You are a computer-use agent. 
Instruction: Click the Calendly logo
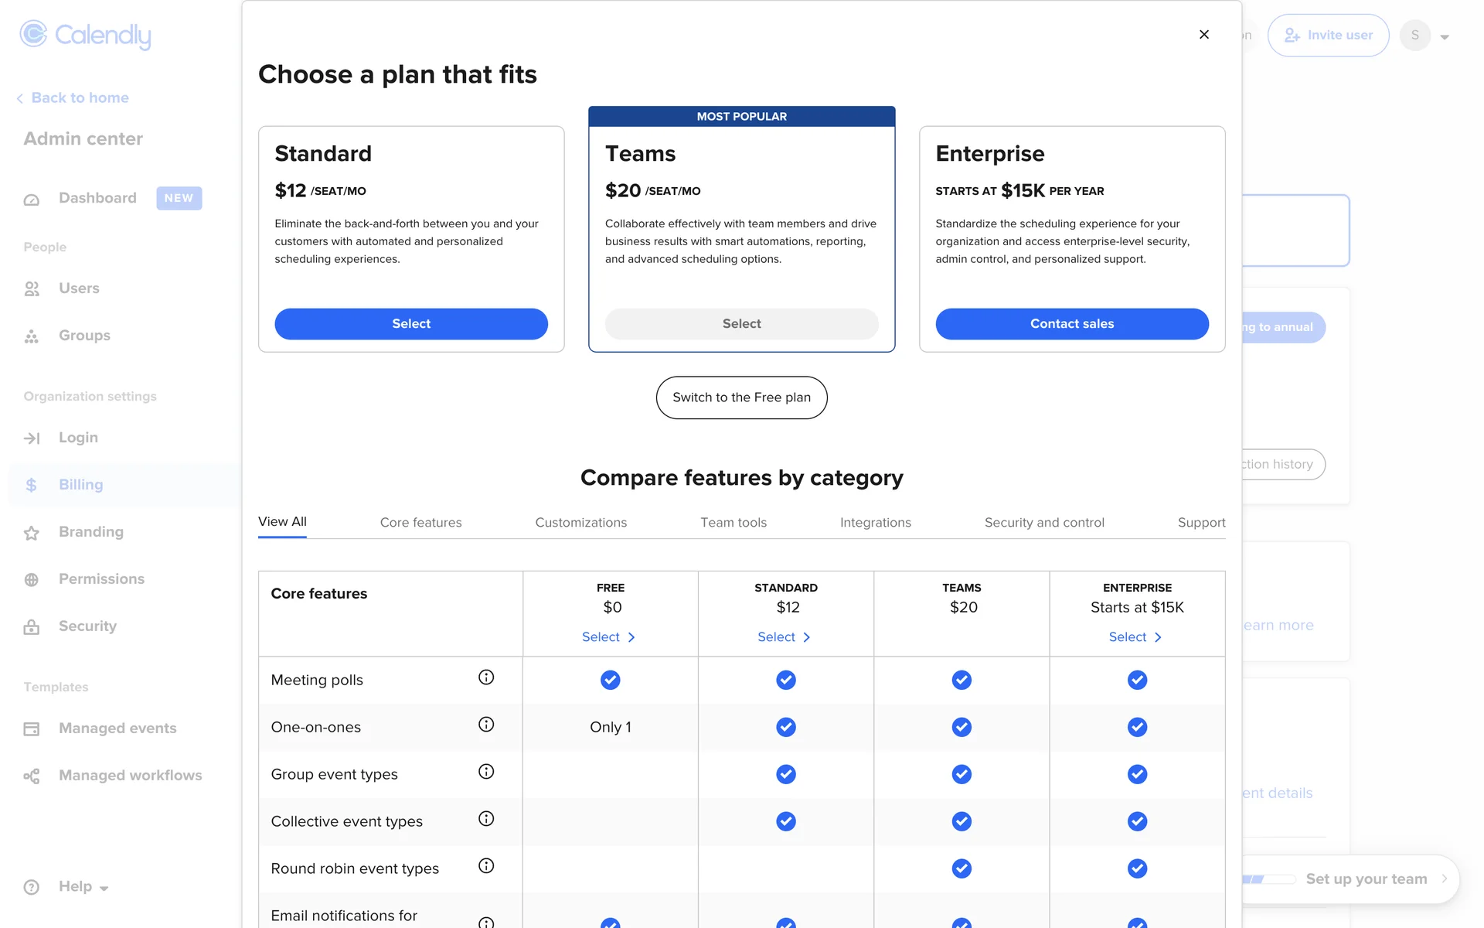86,35
